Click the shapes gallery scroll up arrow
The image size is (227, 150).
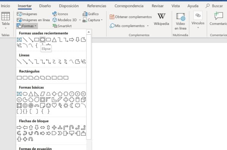pyautogui.click(x=89, y=32)
